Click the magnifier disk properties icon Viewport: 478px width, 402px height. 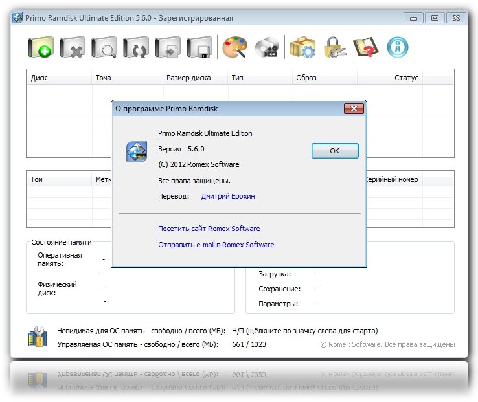tap(104, 47)
